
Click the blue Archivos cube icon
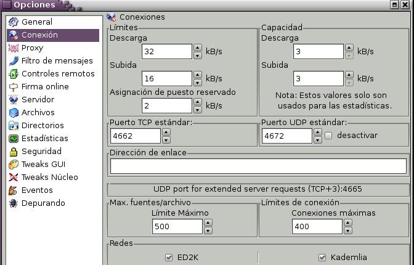tap(13, 113)
